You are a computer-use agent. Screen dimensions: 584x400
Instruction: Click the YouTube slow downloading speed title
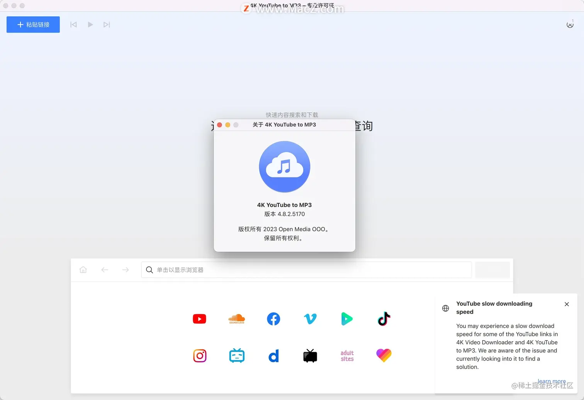point(494,308)
